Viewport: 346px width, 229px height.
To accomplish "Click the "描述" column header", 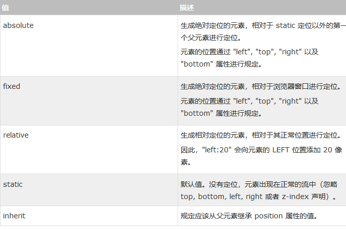I will pyautogui.click(x=186, y=8).
